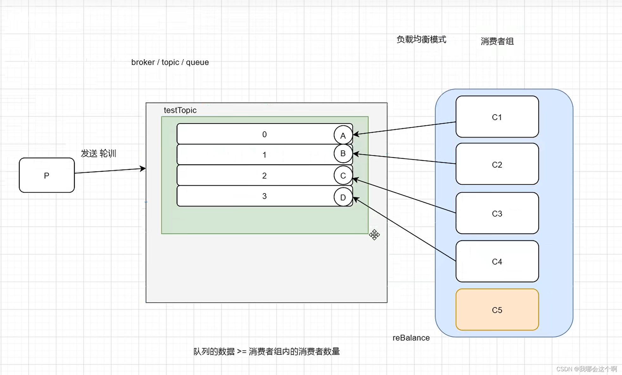622x375 pixels.
Task: Select circle C on queue 2
Action: tap(343, 175)
